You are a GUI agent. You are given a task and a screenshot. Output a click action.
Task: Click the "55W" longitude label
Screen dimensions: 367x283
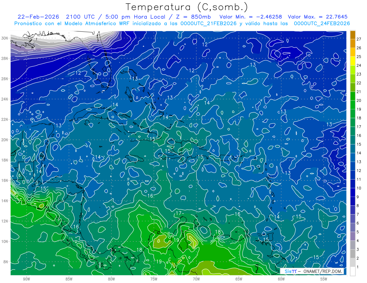(324, 279)
